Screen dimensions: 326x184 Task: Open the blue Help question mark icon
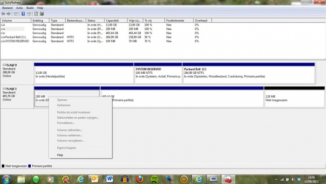click(x=23, y=14)
